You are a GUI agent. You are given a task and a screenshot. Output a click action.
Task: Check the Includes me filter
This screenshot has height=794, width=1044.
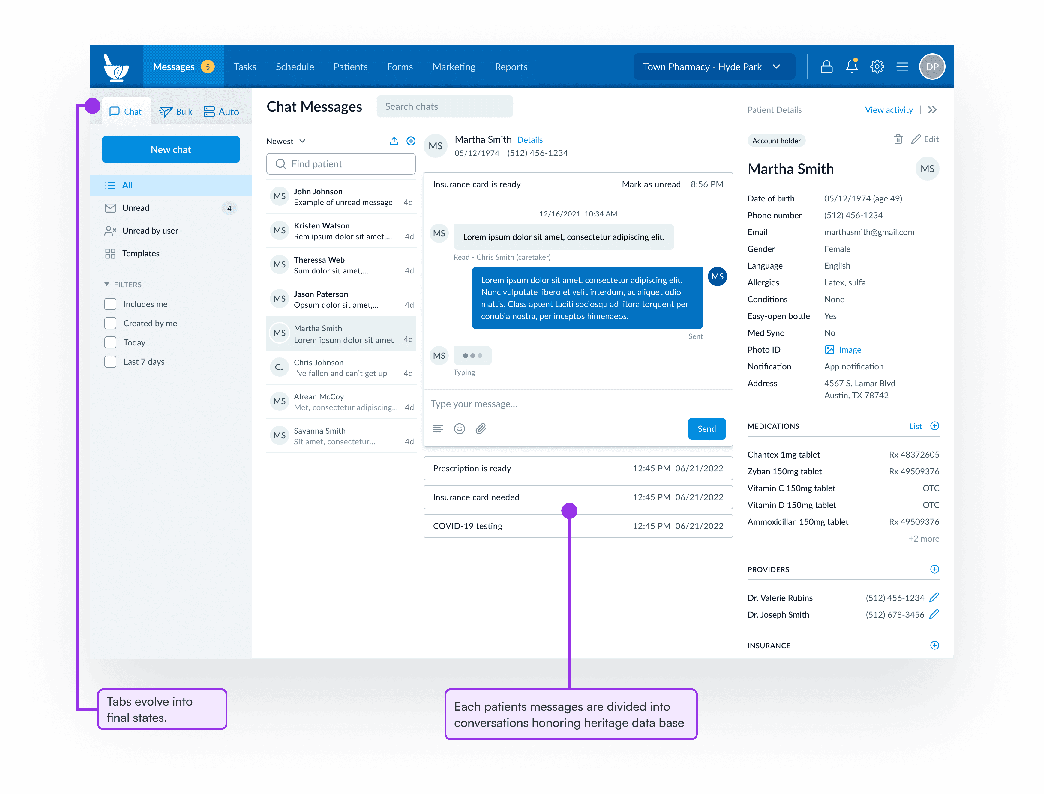(110, 304)
